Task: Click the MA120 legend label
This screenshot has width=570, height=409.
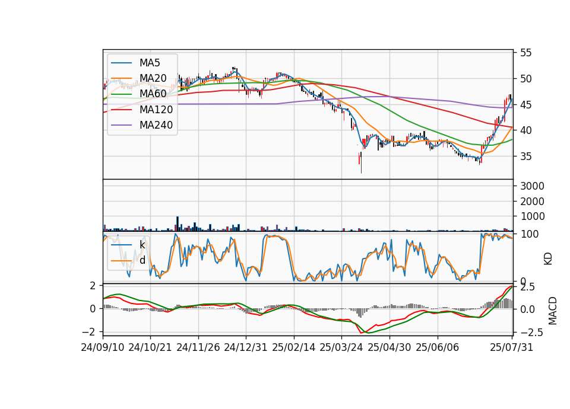Action: point(156,109)
